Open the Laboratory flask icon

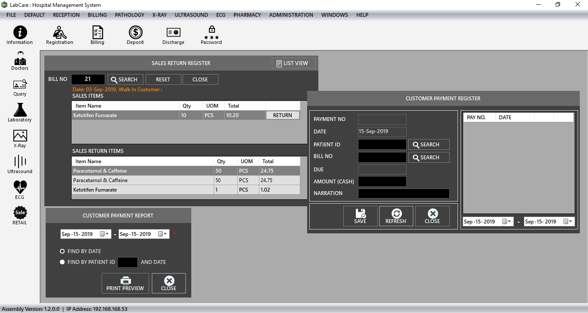[x=20, y=112]
